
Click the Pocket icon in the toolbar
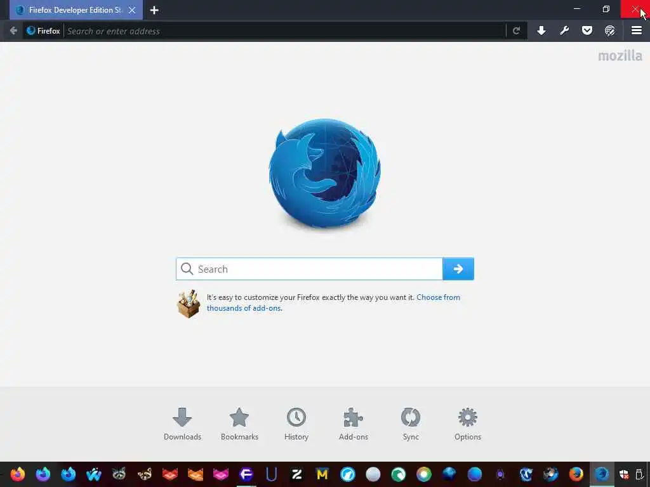(x=587, y=30)
